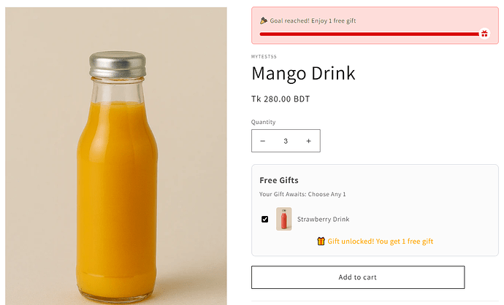Click the "Gift unlocked! You get 1 free gift" message

[x=380, y=241]
